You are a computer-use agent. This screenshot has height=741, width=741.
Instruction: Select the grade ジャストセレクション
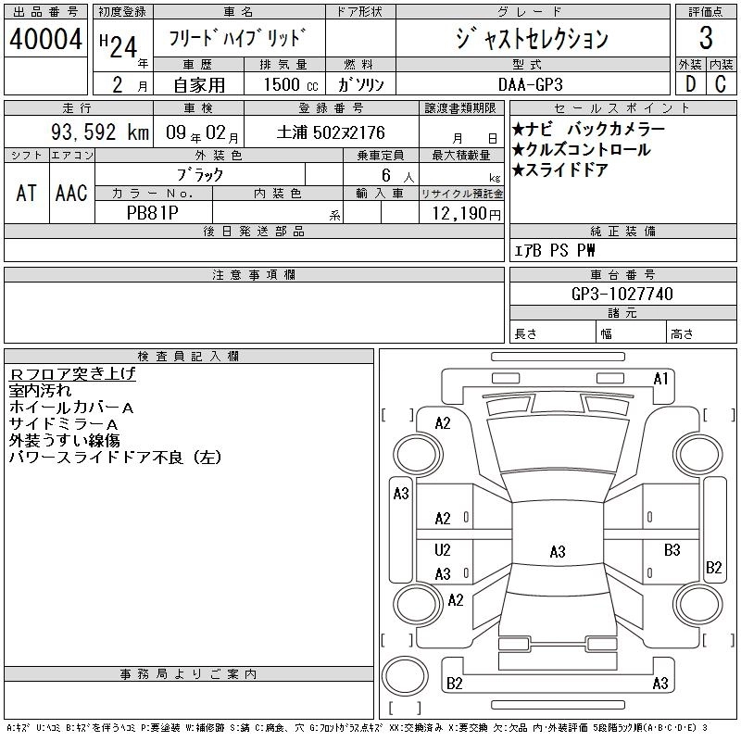coord(532,38)
